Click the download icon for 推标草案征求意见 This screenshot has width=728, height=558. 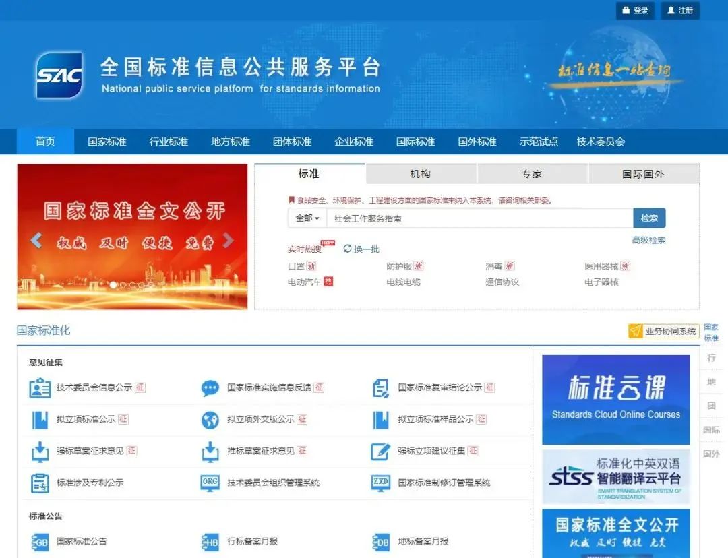(x=210, y=452)
